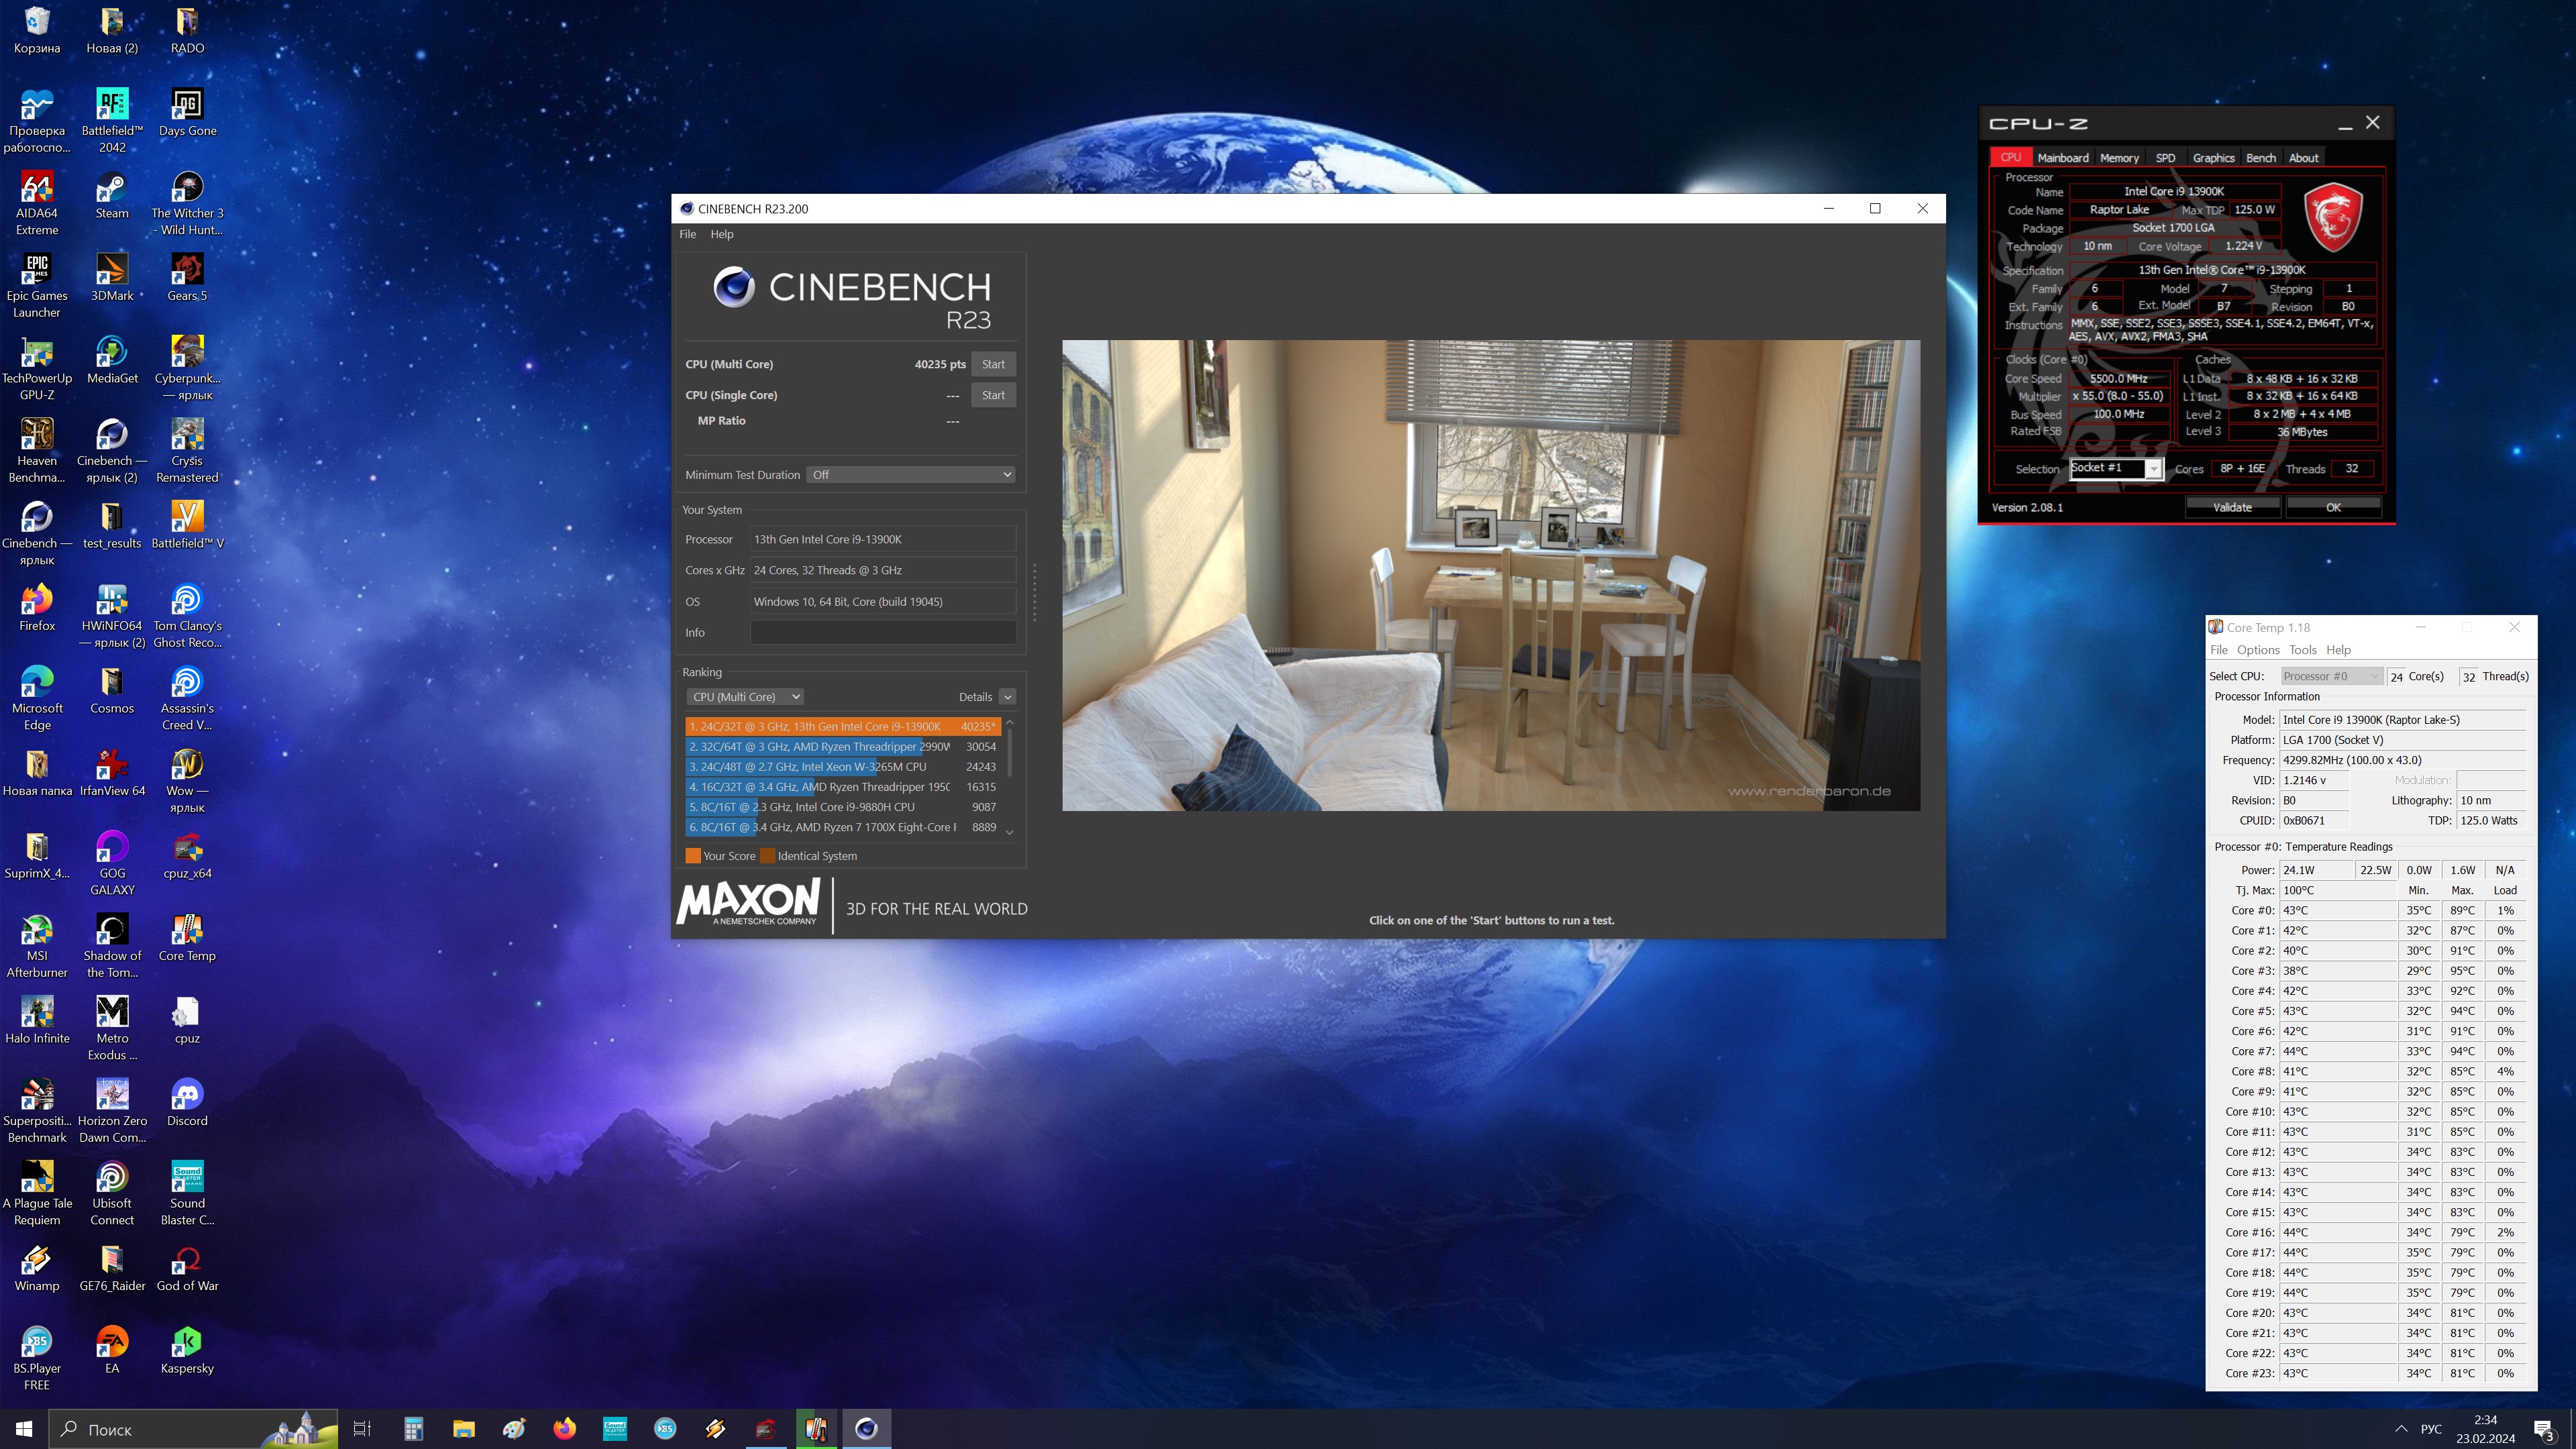Open Minimum Test Duration dropdown

(x=910, y=475)
